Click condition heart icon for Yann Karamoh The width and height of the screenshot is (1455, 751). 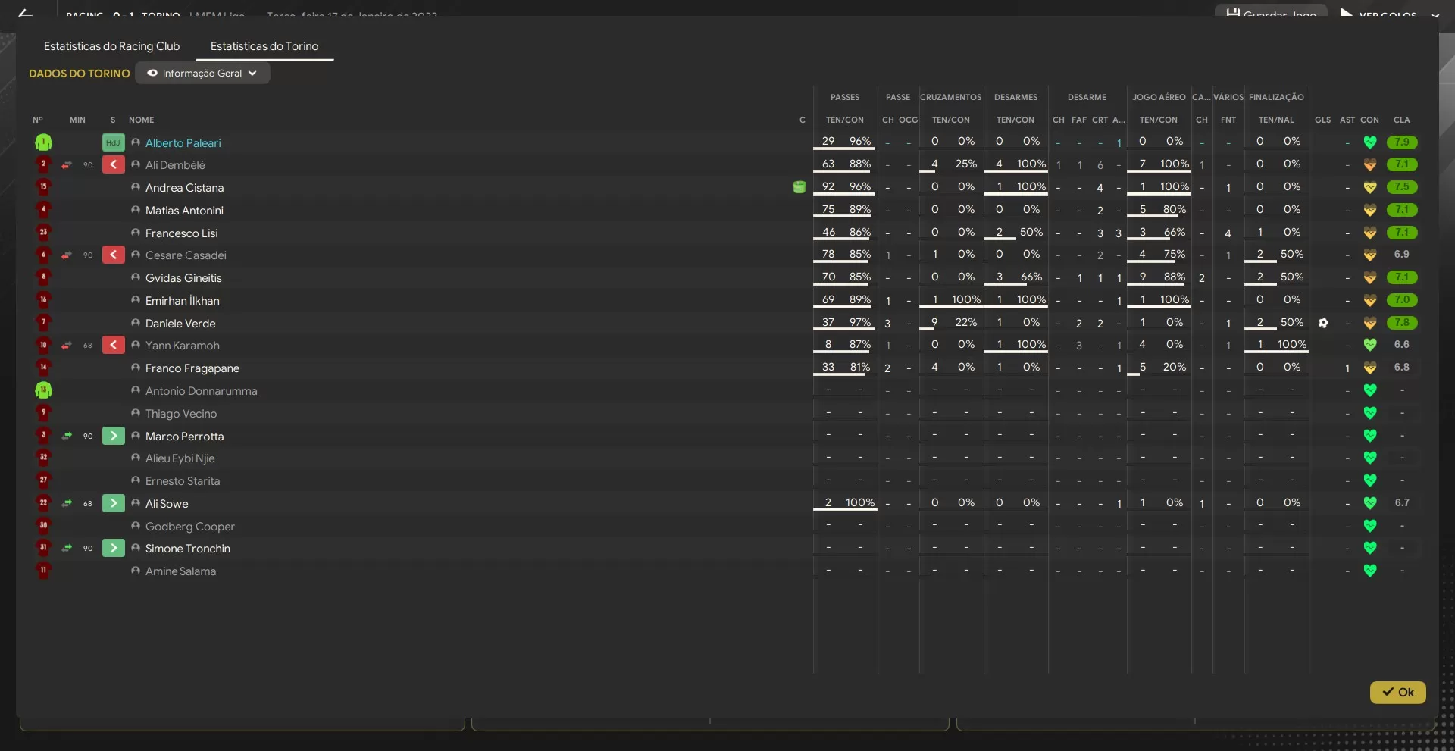[1369, 345]
